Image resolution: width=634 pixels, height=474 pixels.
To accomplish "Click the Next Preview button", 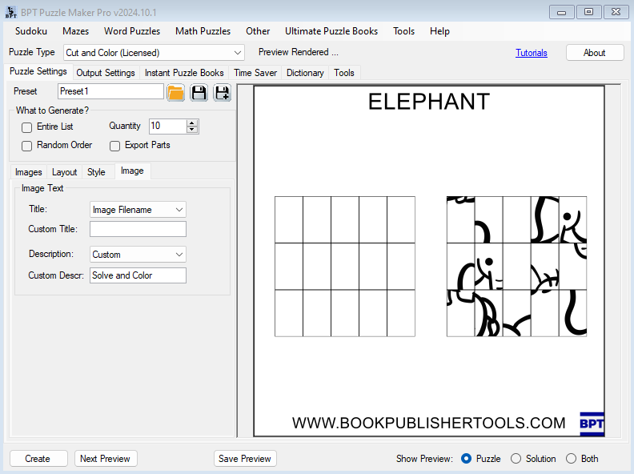I will click(x=106, y=459).
